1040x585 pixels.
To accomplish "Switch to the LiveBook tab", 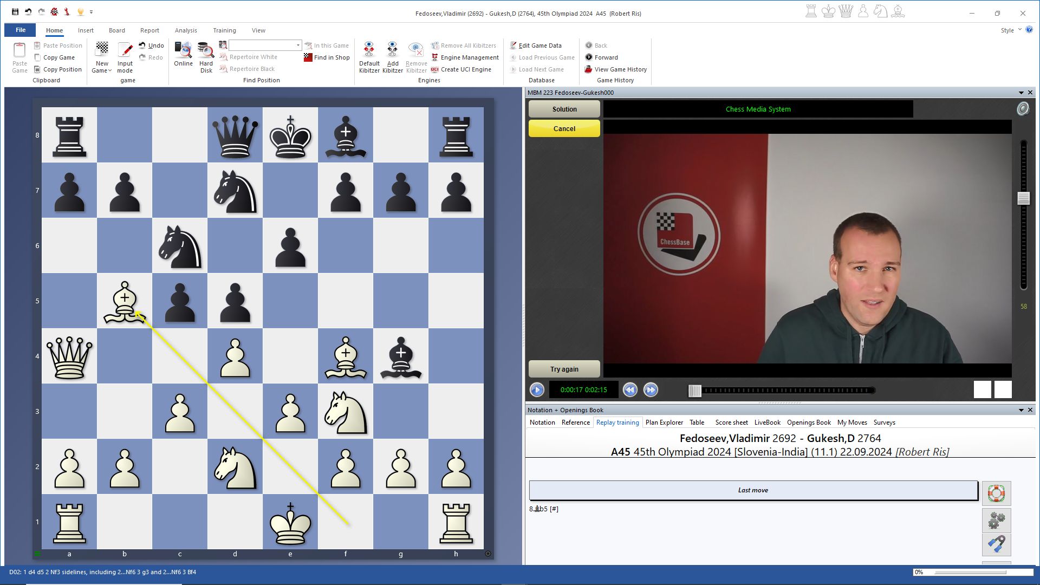I will pos(767,422).
